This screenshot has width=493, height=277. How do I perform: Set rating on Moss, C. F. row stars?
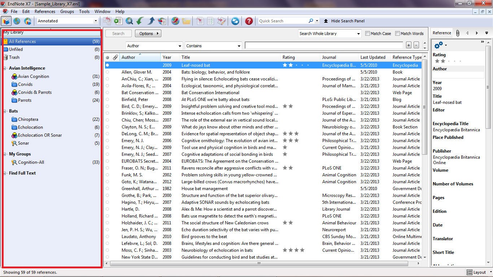[x=294, y=250]
